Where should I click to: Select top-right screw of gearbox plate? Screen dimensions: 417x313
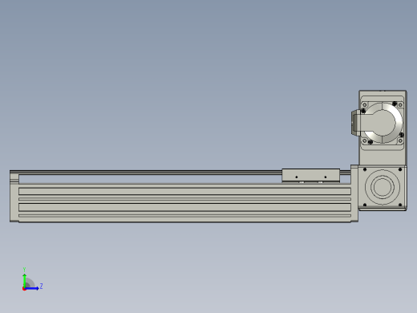[x=400, y=169]
